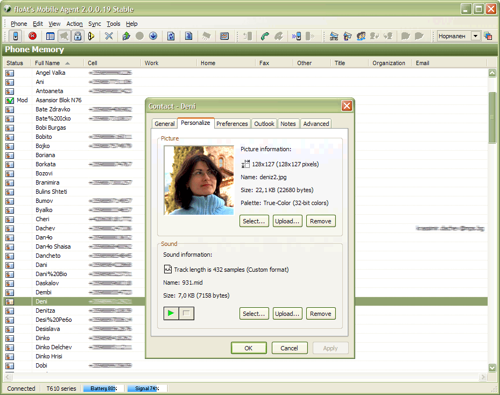Click the padlock icon in toolbar
This screenshot has height=395, width=500.
coord(78,36)
